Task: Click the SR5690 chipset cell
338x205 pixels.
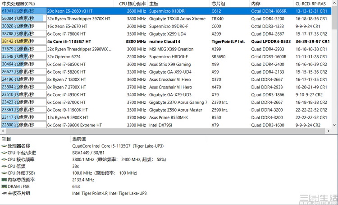Action: click(x=219, y=56)
